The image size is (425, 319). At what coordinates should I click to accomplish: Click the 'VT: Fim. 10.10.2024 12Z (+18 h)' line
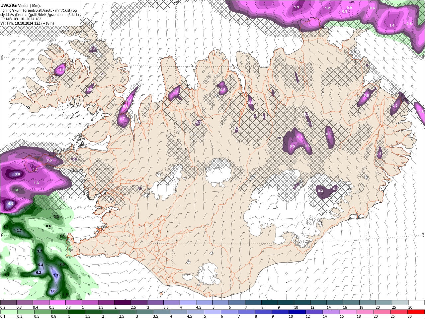(27, 23)
